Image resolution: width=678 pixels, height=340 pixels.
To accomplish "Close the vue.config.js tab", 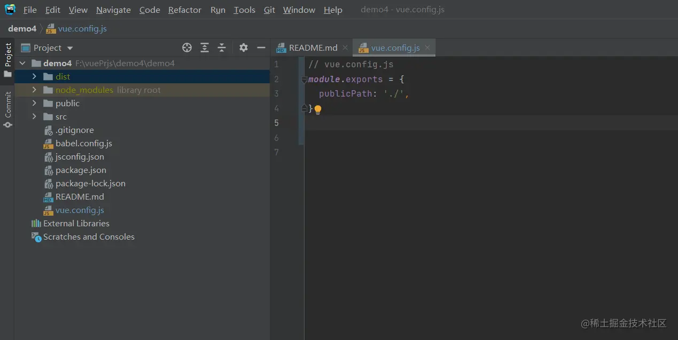I will pyautogui.click(x=427, y=48).
